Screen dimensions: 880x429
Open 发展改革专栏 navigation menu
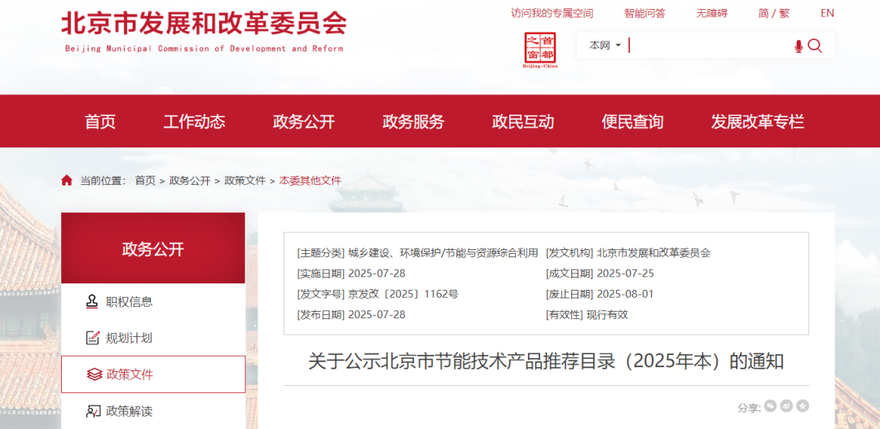(758, 121)
